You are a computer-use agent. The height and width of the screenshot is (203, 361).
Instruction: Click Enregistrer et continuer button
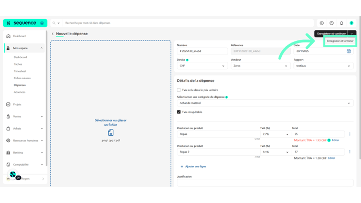coord(331,34)
